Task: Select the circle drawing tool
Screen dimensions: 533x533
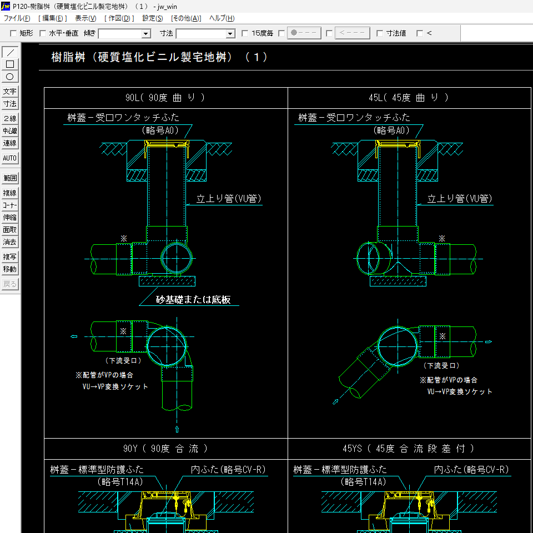Action: 10,77
